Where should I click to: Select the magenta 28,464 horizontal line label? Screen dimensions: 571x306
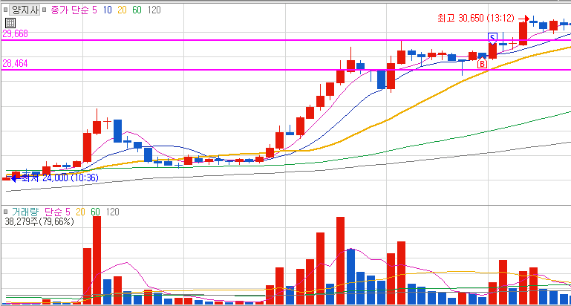(x=16, y=64)
